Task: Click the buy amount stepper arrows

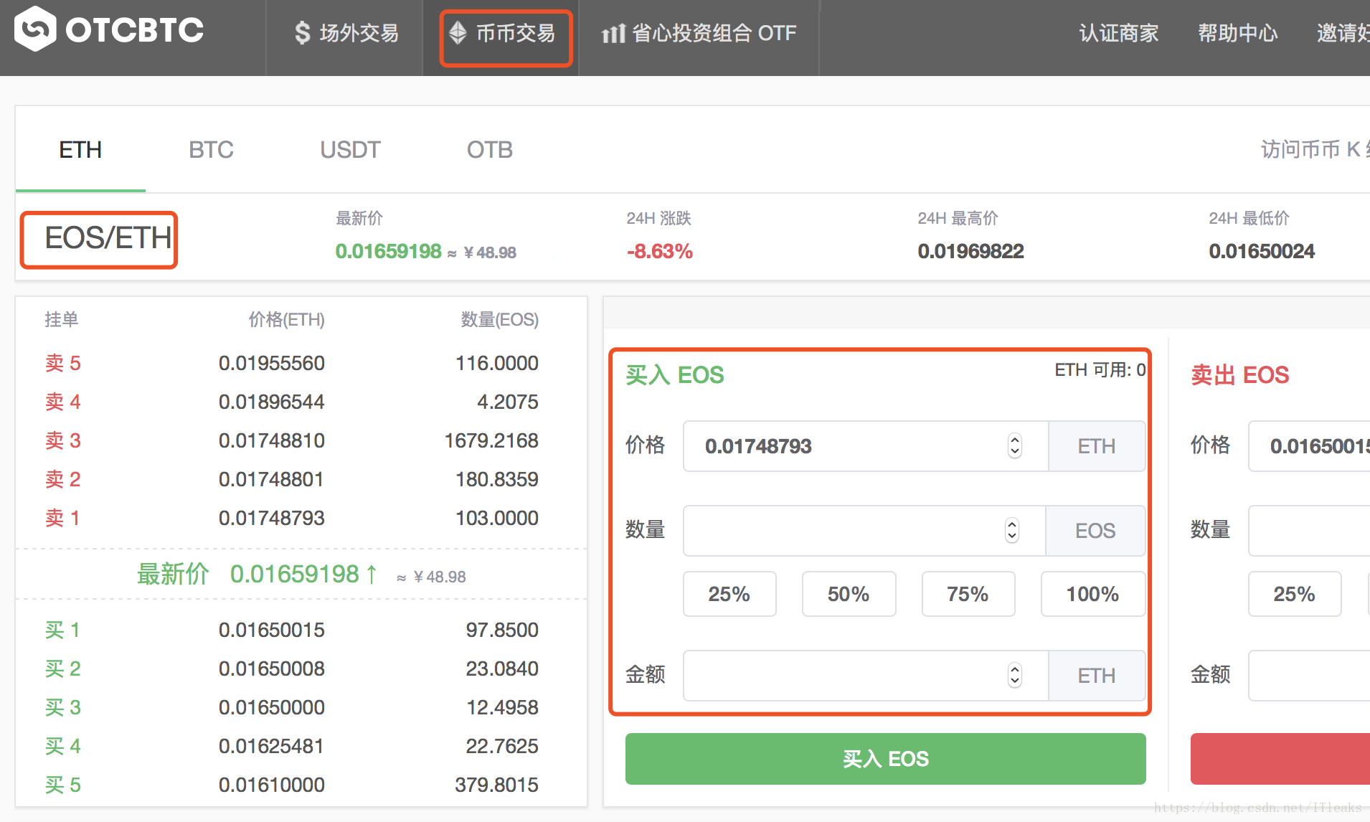Action: point(1014,676)
